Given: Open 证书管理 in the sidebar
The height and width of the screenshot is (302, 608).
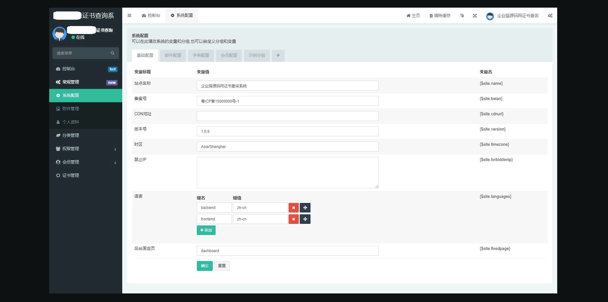Looking at the screenshot, I should click(x=70, y=175).
